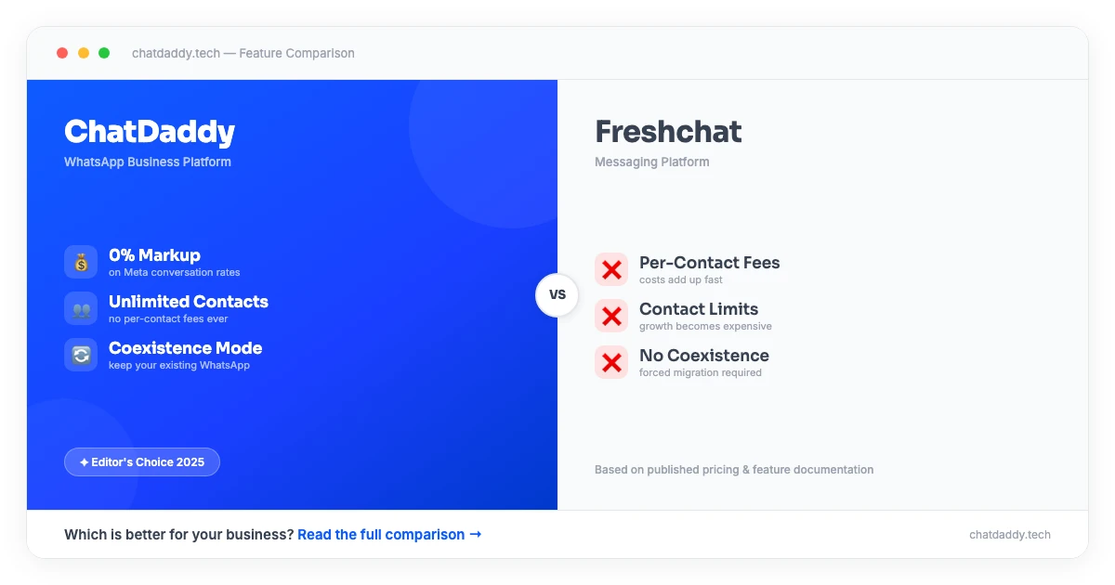
Task: Click the yellow window dot
Action: 84,53
